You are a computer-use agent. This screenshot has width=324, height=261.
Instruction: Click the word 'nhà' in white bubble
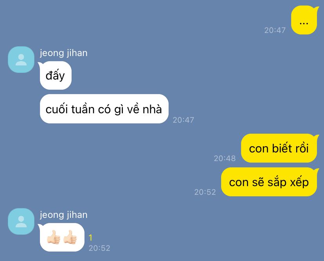[x=152, y=109]
